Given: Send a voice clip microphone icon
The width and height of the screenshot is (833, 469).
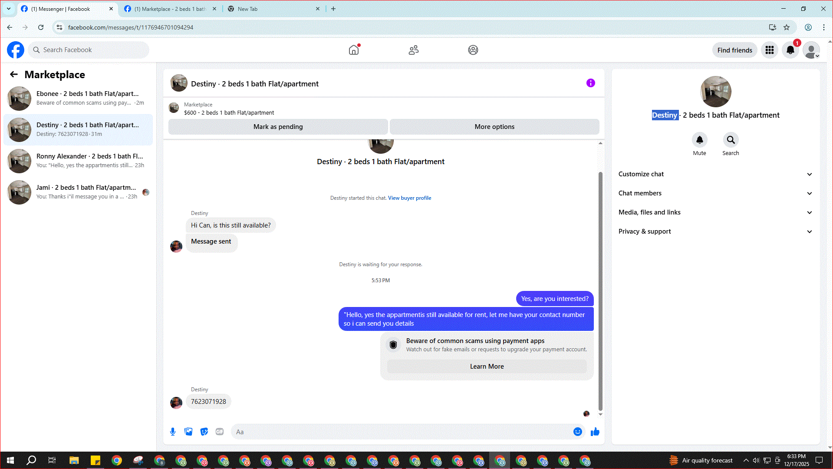Looking at the screenshot, I should click(x=173, y=432).
